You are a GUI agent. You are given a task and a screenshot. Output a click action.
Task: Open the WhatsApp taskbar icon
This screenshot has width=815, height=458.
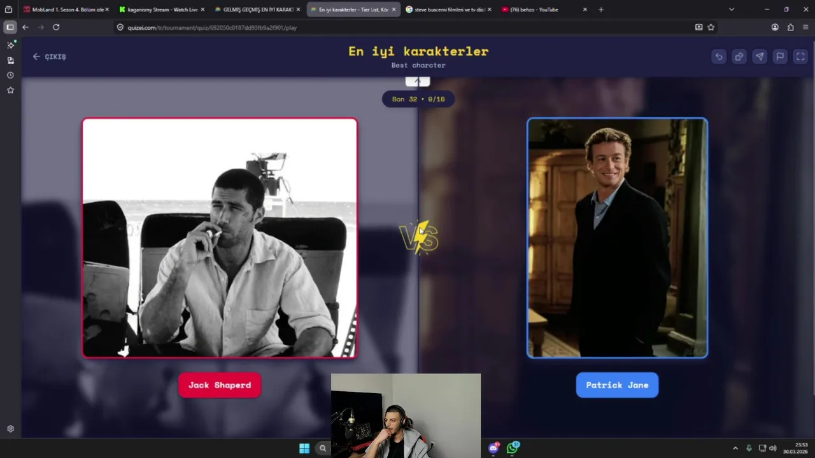(513, 448)
